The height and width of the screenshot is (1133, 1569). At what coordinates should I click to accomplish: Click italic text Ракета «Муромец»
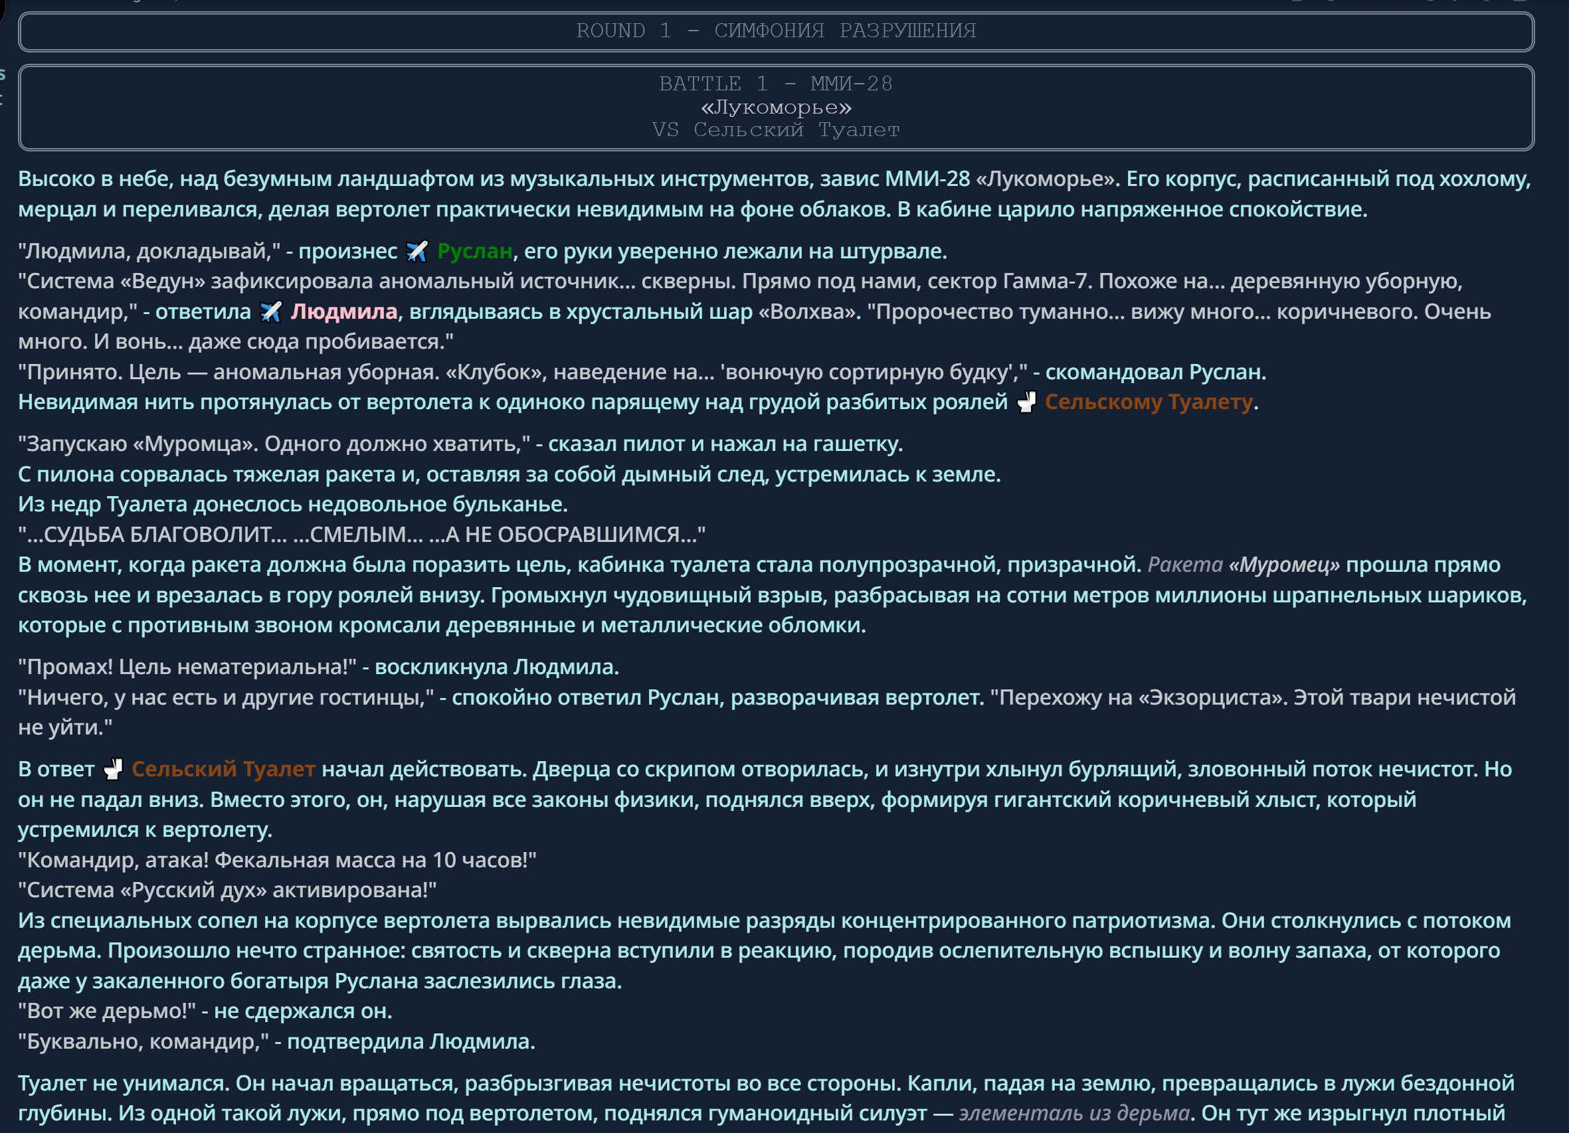point(1243,565)
